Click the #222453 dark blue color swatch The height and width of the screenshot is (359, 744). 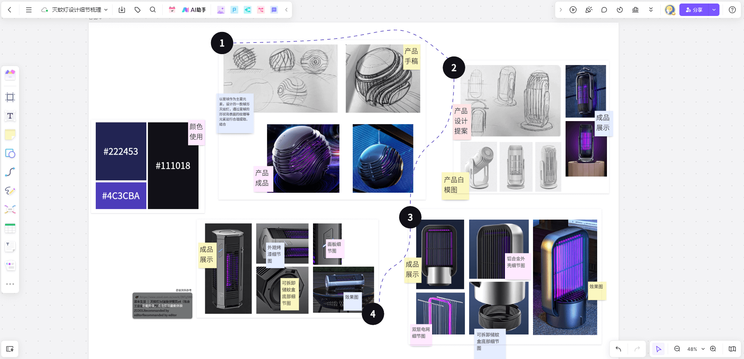(121, 151)
